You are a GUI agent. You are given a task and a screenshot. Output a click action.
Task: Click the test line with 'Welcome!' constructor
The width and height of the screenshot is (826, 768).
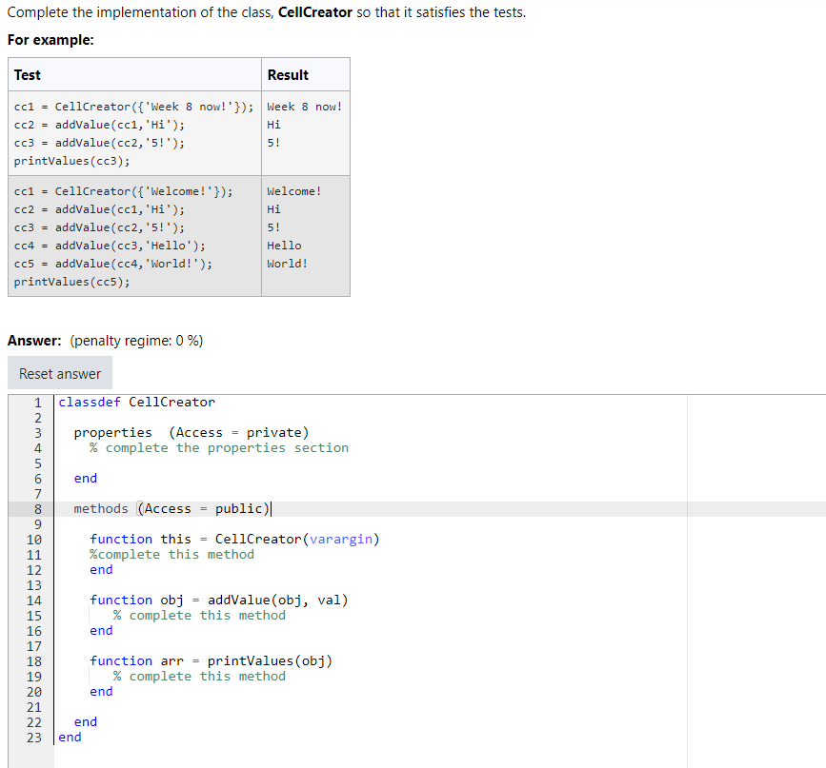(123, 191)
